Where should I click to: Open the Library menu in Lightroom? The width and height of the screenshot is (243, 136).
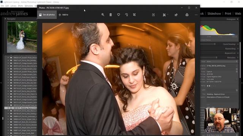14,6
